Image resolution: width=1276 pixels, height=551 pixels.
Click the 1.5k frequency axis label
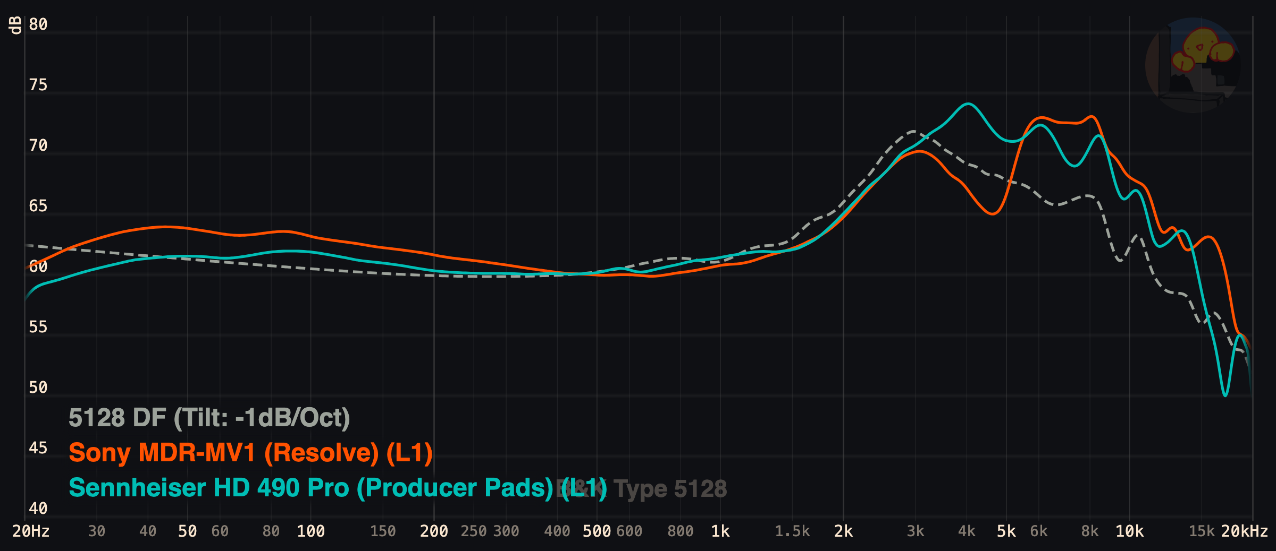pyautogui.click(x=792, y=531)
